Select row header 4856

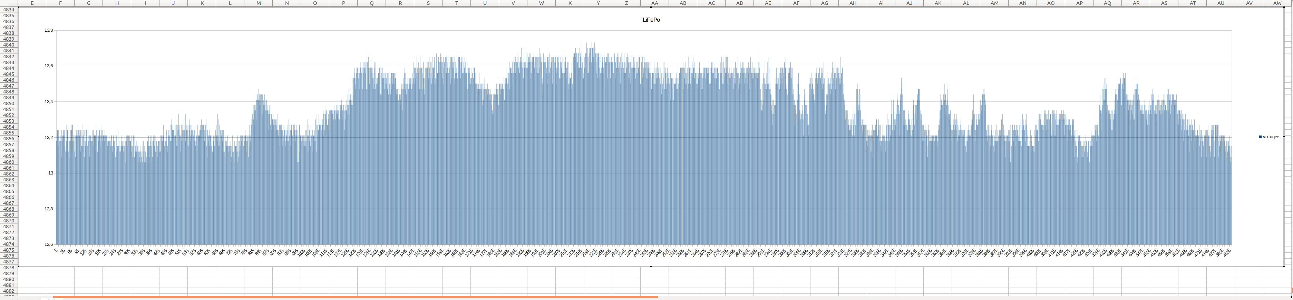tap(9, 139)
